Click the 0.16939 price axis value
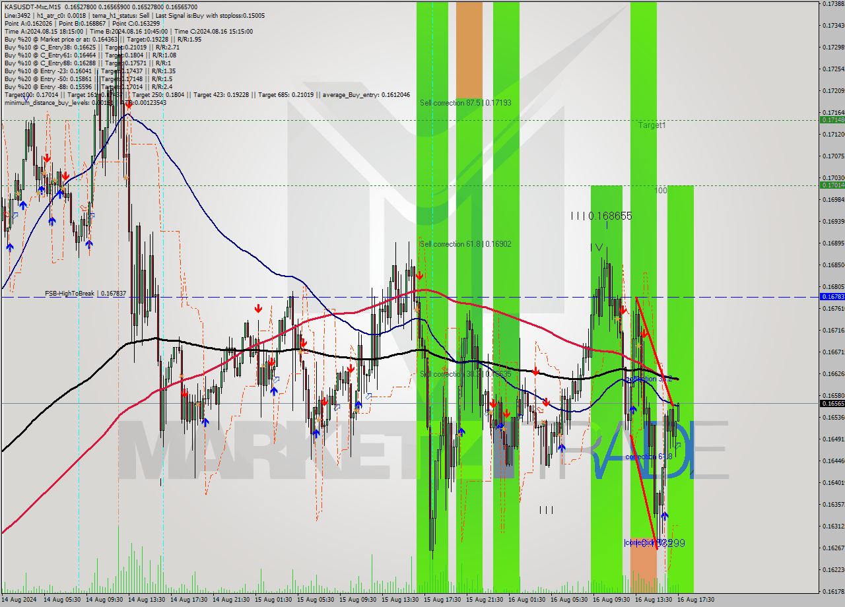The width and height of the screenshot is (845, 607). click(832, 221)
